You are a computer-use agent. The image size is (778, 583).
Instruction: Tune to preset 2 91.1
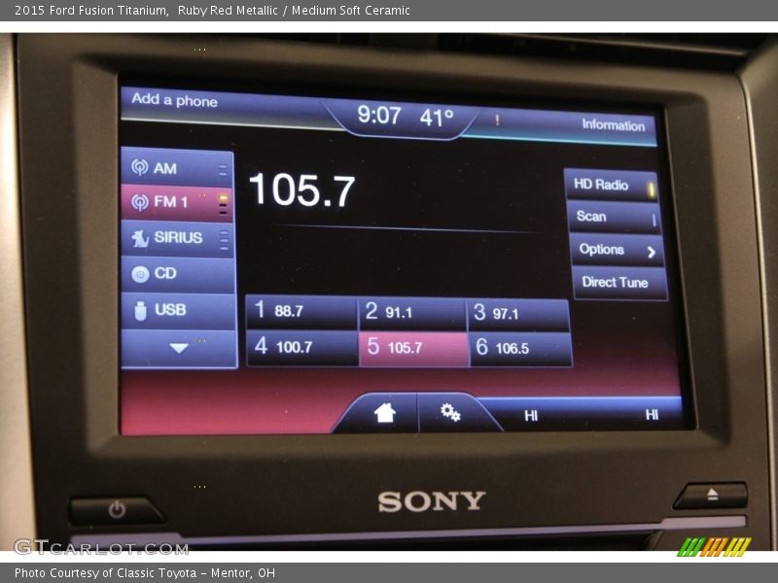pyautogui.click(x=411, y=312)
